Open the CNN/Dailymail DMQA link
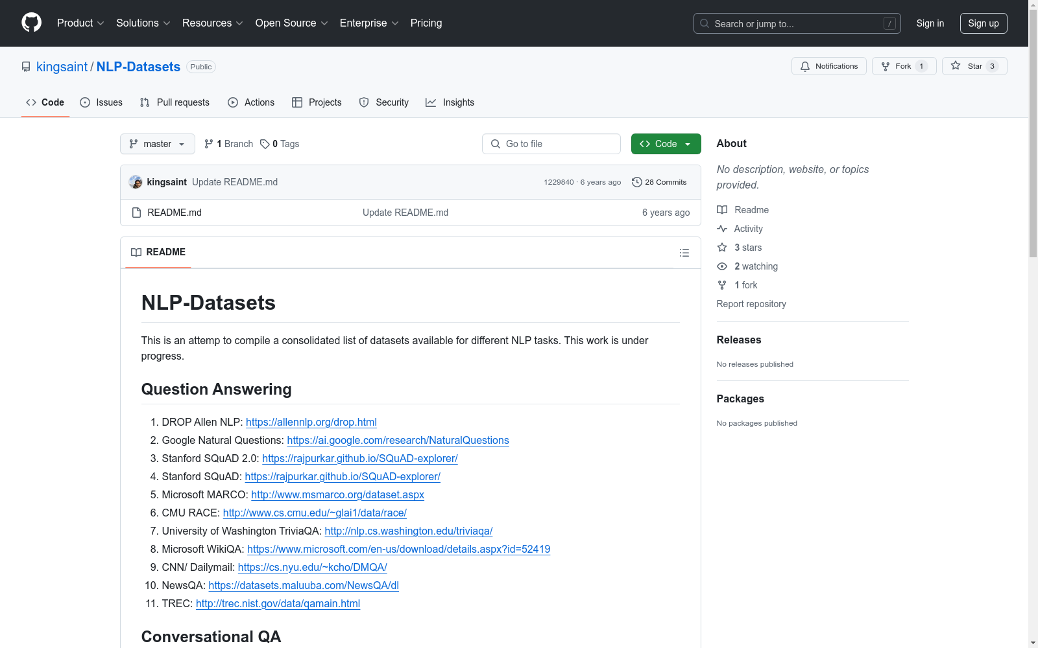1038x648 pixels. point(312,567)
